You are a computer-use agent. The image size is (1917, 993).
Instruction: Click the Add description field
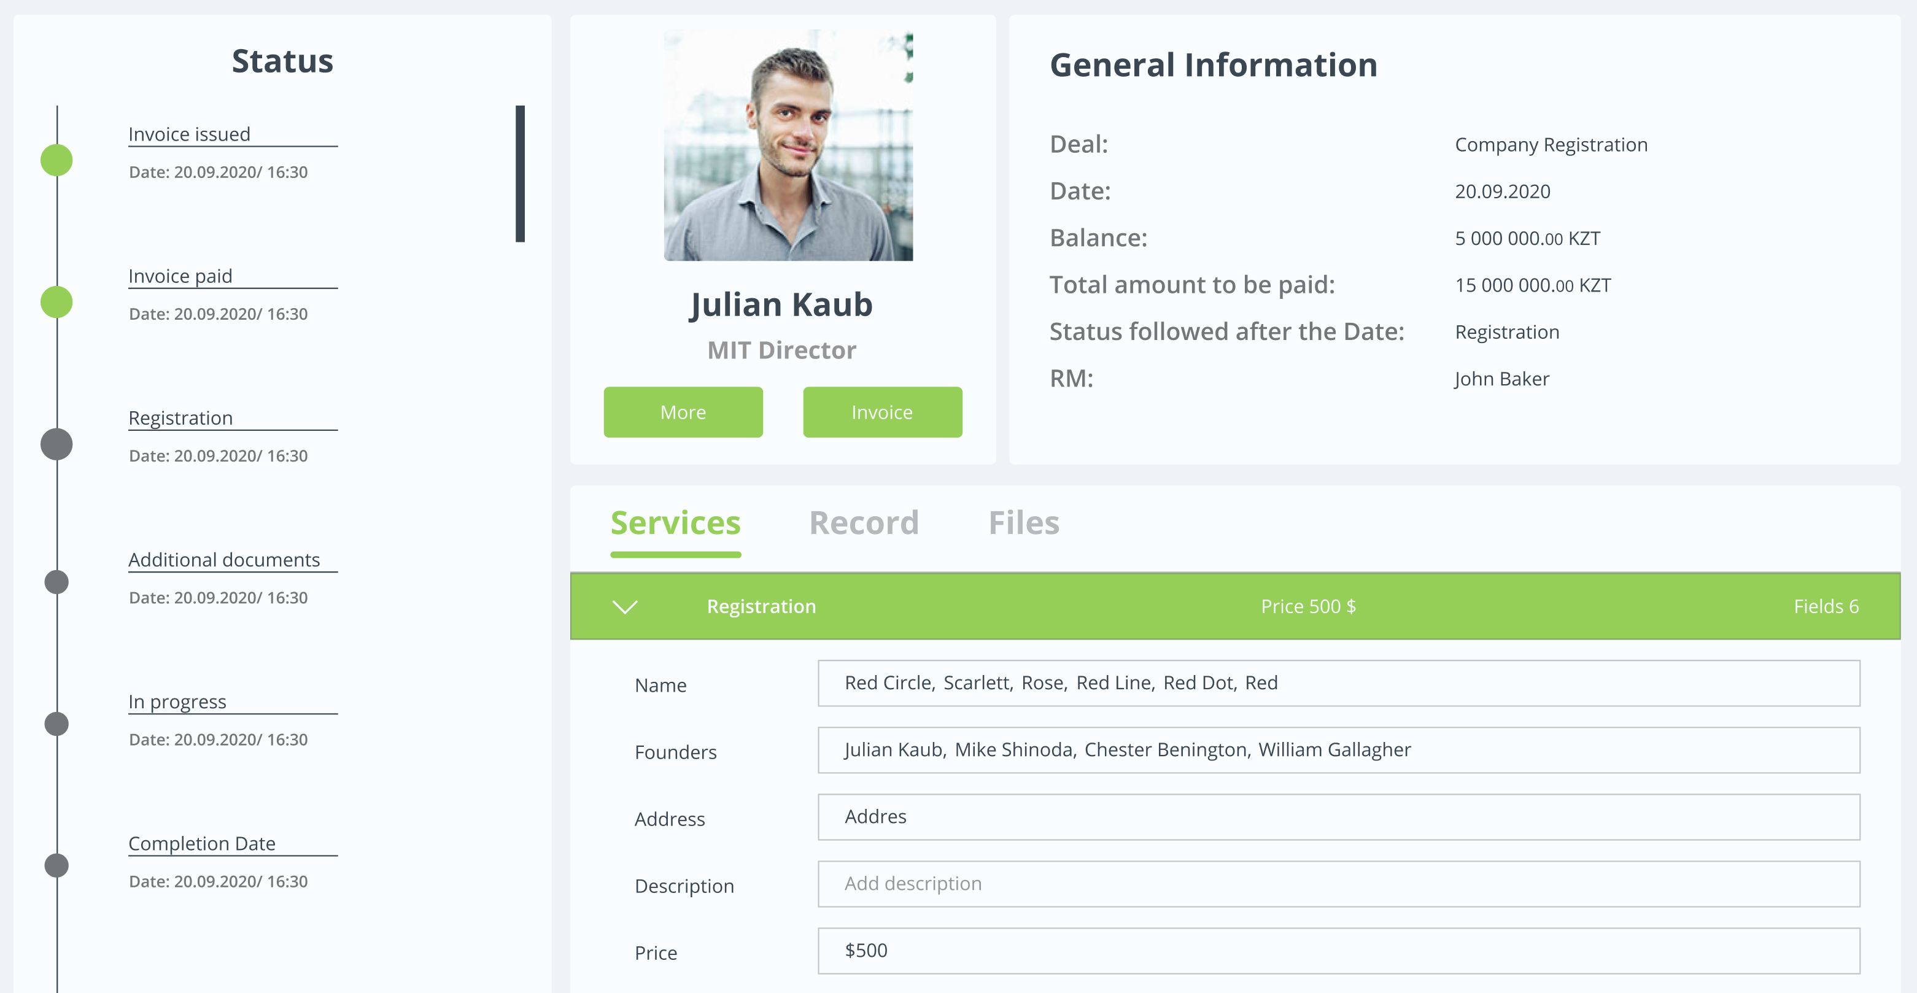pyautogui.click(x=1338, y=884)
